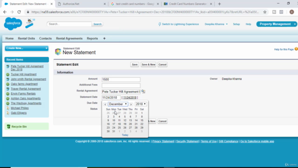The image size is (298, 168).
Task: Click in the Salesforce search box
Action: [69, 24]
